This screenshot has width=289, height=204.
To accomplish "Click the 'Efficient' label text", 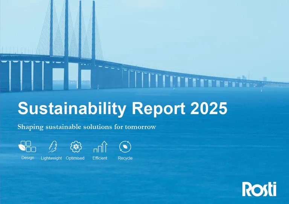I will coord(100,158).
